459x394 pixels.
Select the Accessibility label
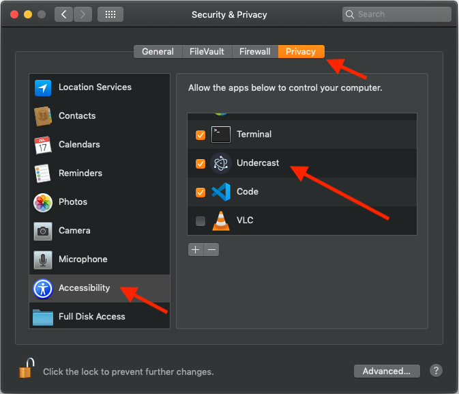[85, 288]
